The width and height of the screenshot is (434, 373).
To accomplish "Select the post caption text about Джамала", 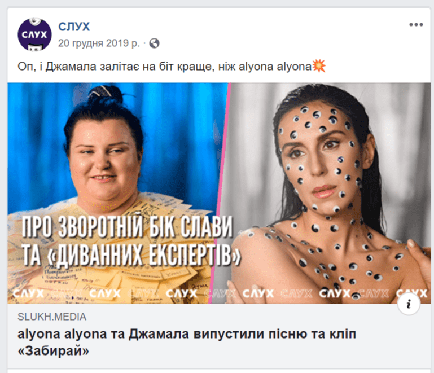I will click(x=172, y=67).
